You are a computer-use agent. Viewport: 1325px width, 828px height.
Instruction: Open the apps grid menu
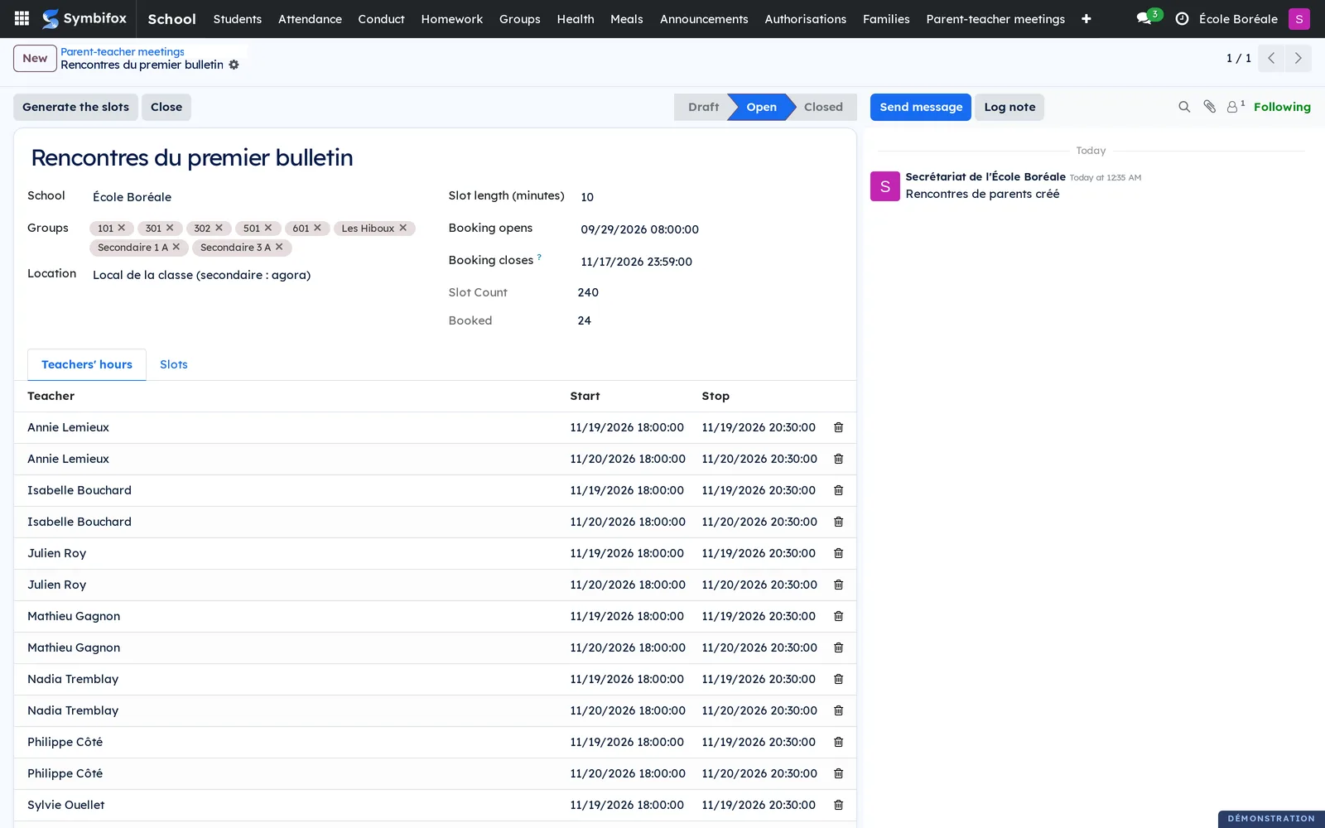coord(22,18)
